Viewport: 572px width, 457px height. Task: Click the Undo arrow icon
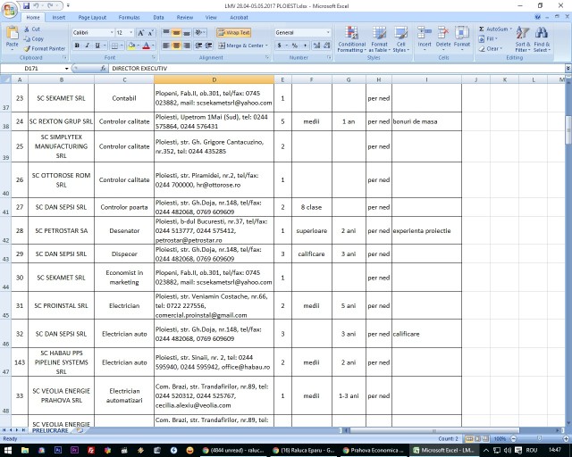point(36,6)
